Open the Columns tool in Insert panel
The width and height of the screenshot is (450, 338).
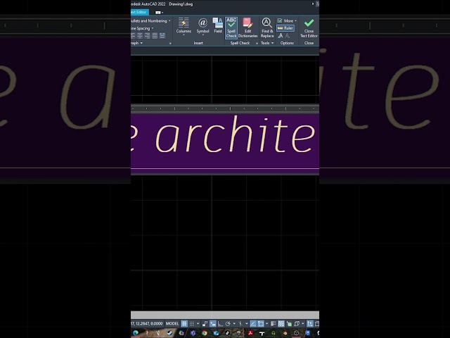point(184,26)
